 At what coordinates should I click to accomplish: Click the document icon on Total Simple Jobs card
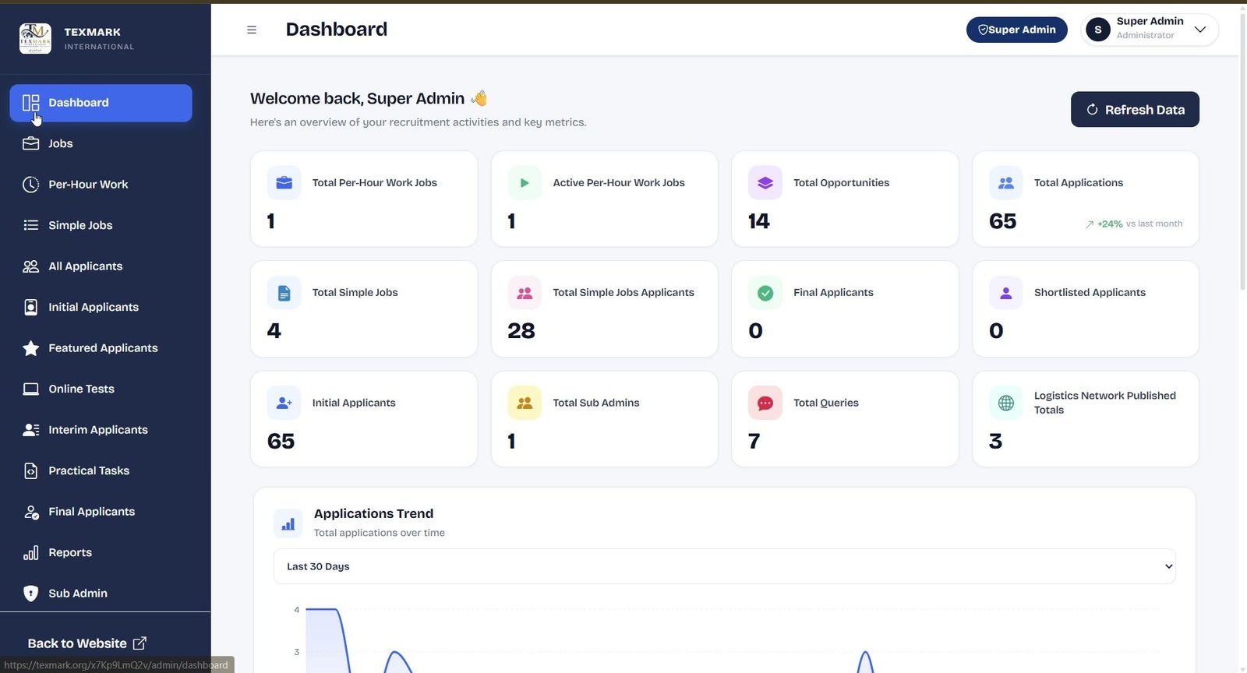pos(284,293)
